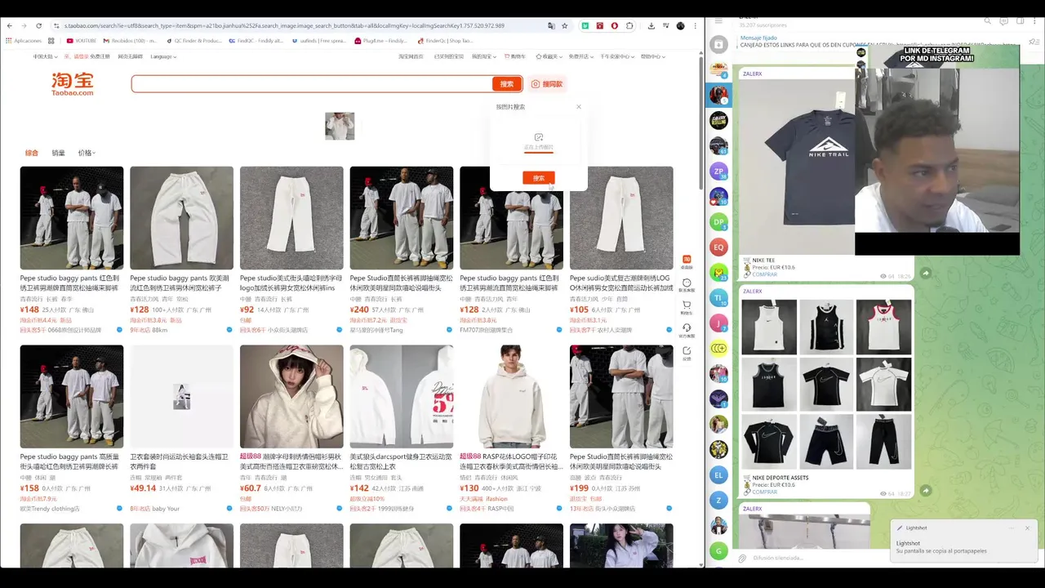Go back in the browser toolbar

click(9, 26)
